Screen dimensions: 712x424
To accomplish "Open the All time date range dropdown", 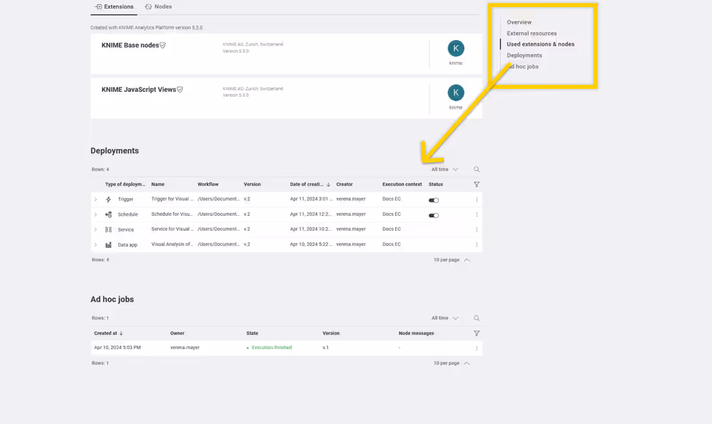I will [x=442, y=169].
